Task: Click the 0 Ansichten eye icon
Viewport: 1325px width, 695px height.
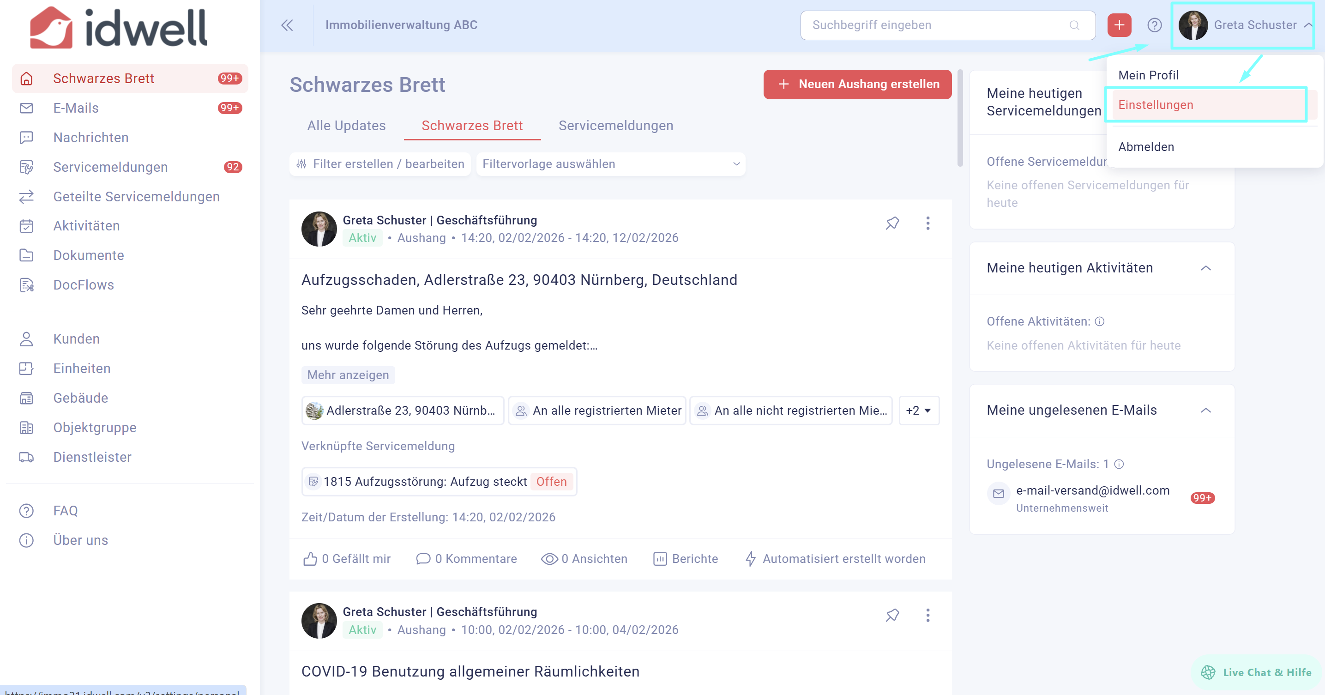Action: 549,559
